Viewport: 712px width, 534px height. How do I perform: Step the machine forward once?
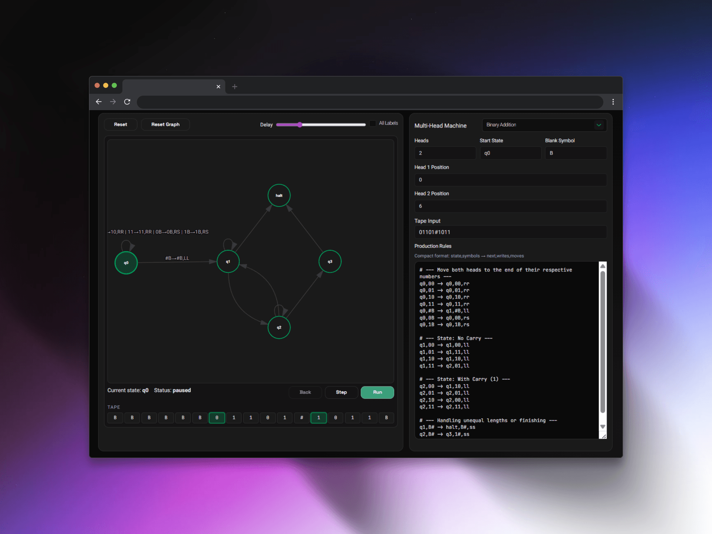click(341, 392)
